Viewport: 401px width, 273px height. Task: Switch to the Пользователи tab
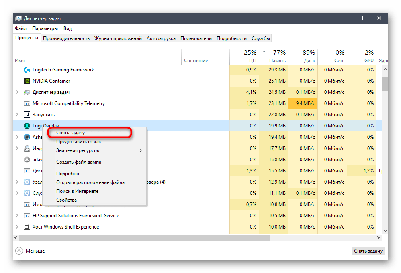click(x=196, y=38)
